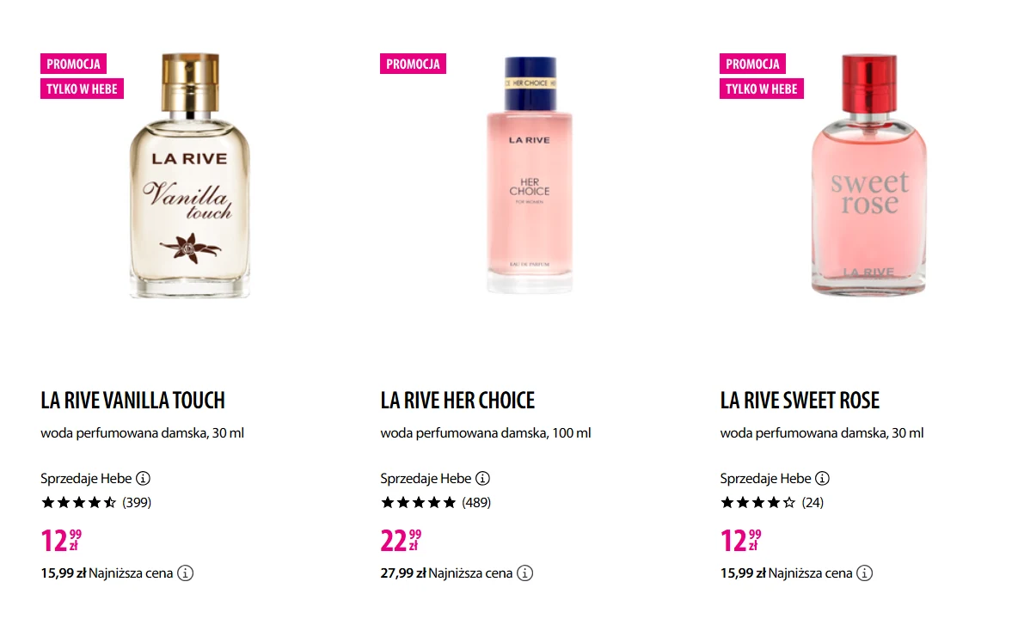This screenshot has height=637, width=1018.
Task: Click Promocja badge on Her Choice
Action: click(x=413, y=64)
